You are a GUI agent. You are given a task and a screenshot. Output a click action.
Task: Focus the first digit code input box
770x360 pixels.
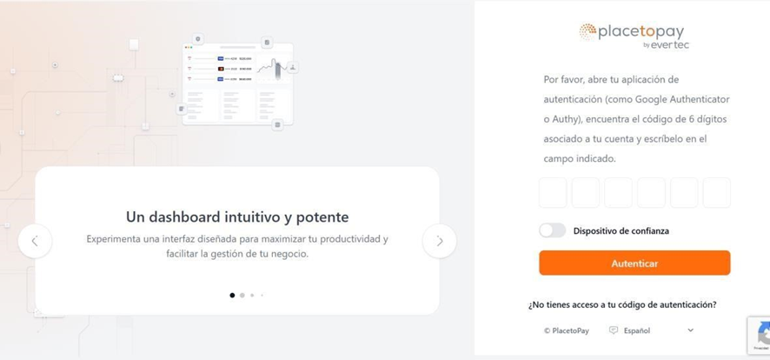[x=553, y=193]
